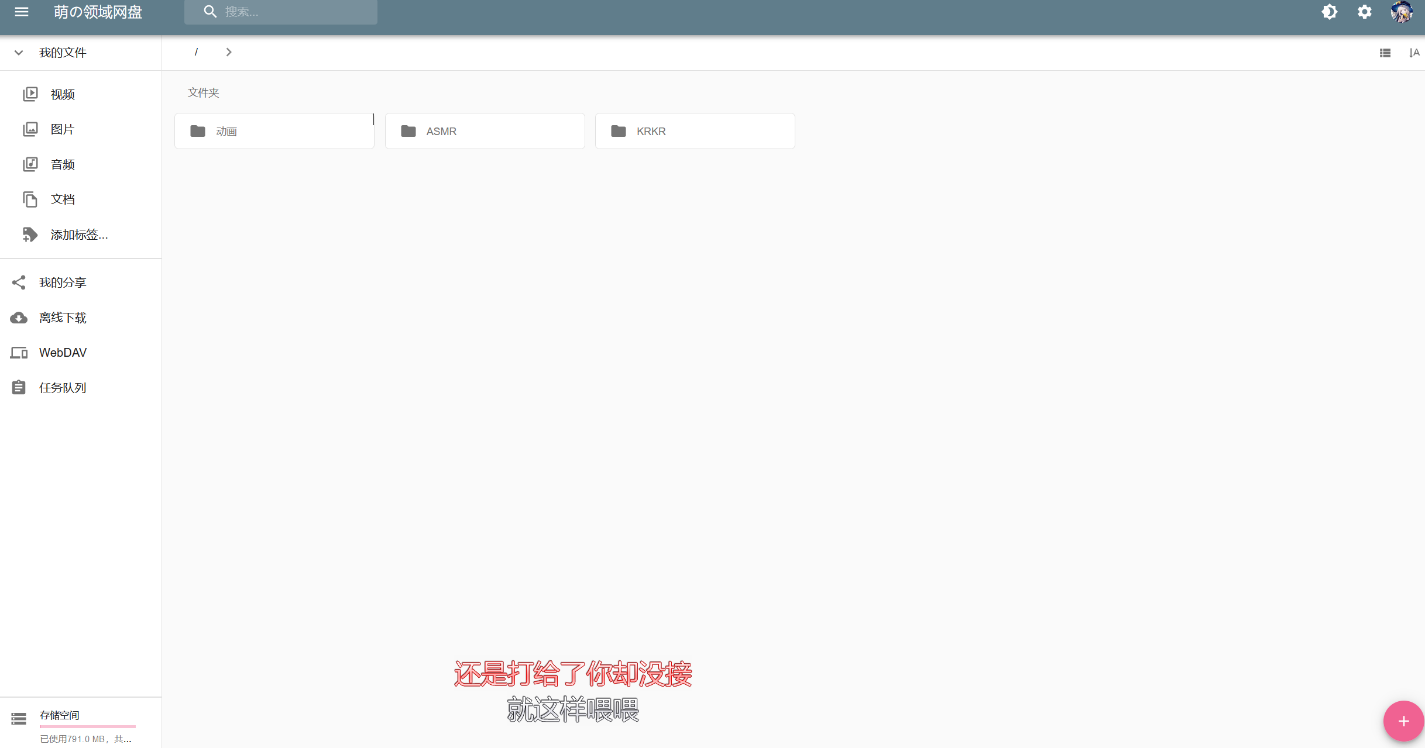Screen dimensions: 1425x748
Task: Expand breadcrumb with the chevron arrow
Action: [x=228, y=52]
